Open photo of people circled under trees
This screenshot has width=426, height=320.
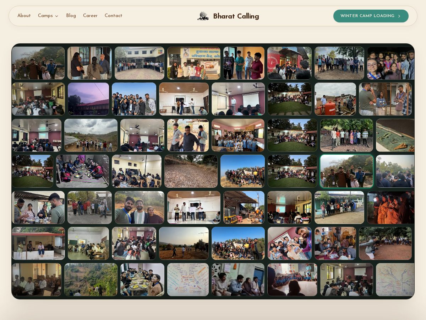point(385,243)
